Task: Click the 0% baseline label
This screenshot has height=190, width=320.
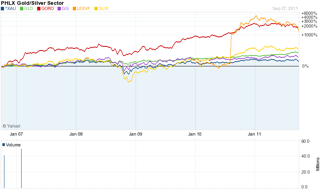Action: [x=305, y=66]
